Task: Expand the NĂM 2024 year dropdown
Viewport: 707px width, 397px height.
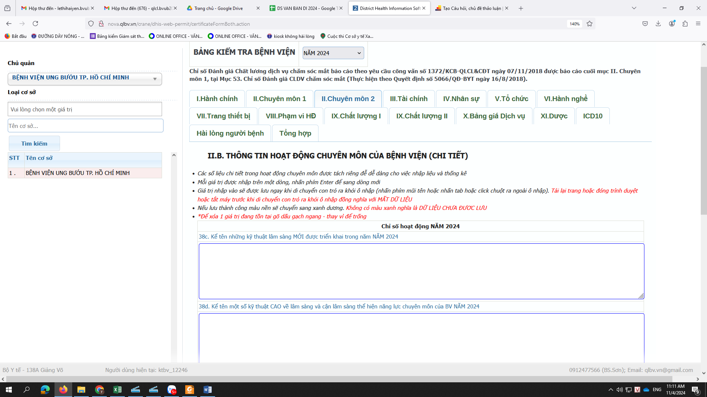Action: (x=333, y=53)
